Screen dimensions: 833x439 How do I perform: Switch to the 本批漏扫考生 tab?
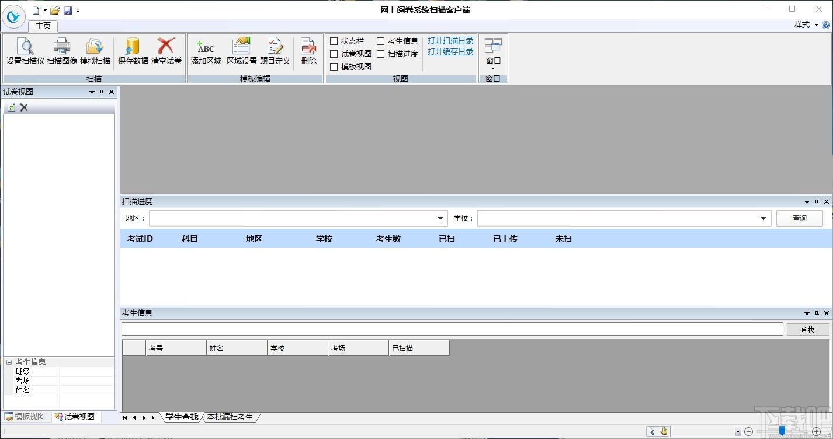[230, 417]
